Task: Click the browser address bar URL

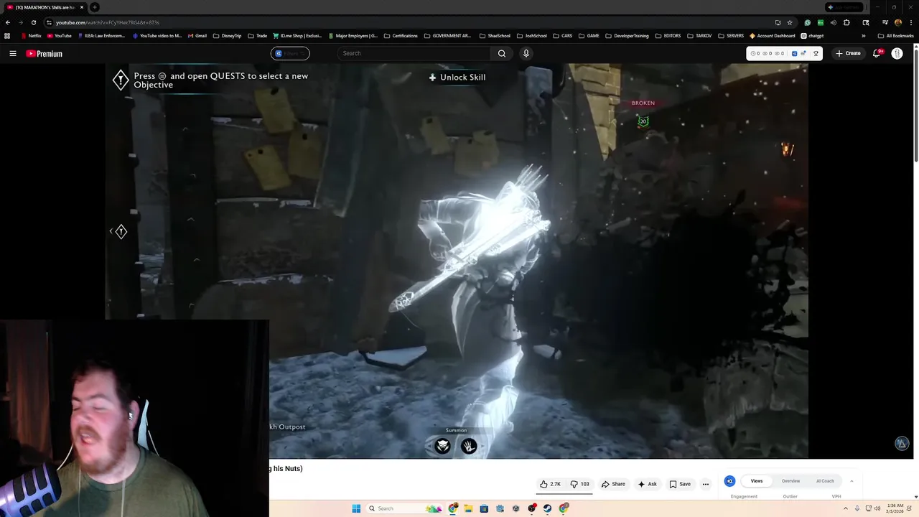Action: 108,22
